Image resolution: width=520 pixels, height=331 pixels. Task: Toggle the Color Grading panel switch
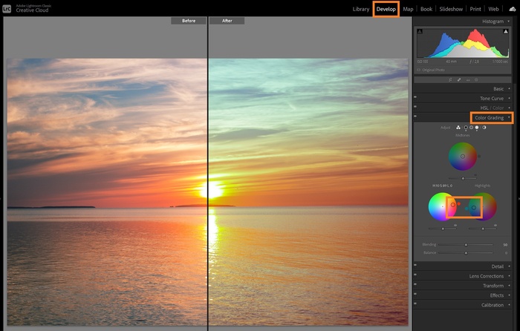415,117
